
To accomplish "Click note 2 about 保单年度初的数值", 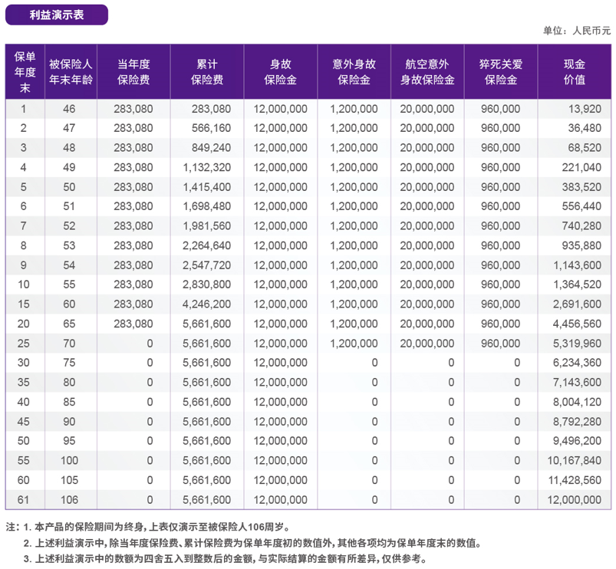I will point(252,543).
